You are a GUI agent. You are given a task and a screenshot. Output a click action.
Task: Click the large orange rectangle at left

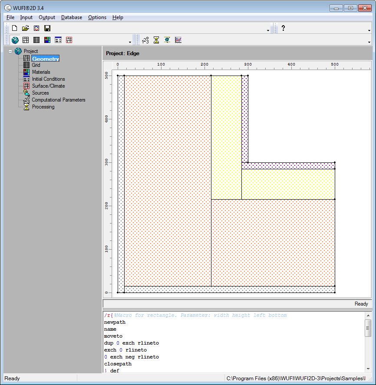point(168,181)
